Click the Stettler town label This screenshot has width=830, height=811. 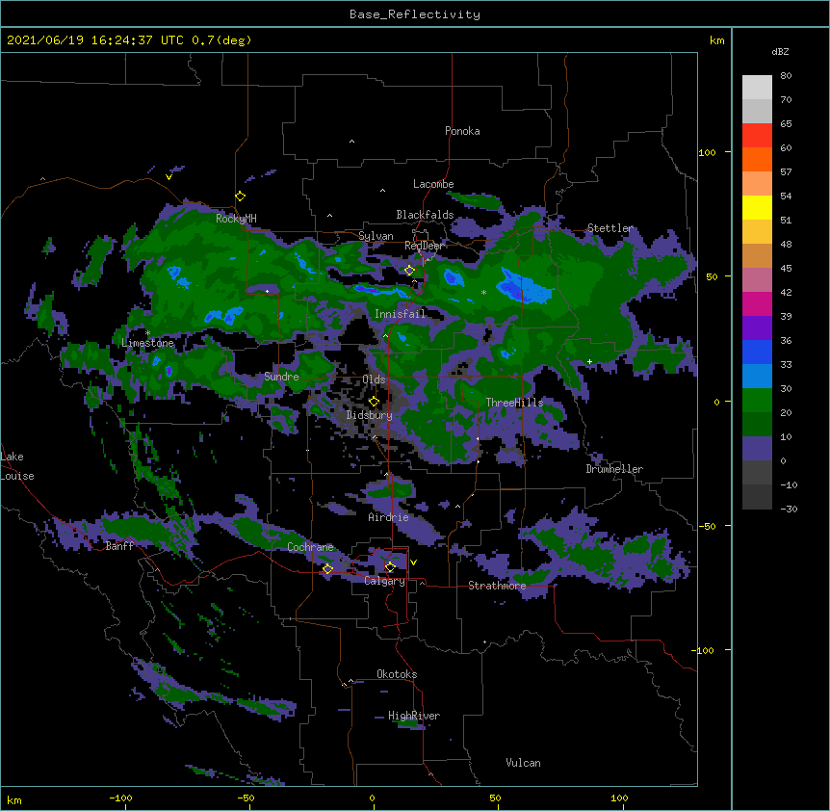coord(610,228)
